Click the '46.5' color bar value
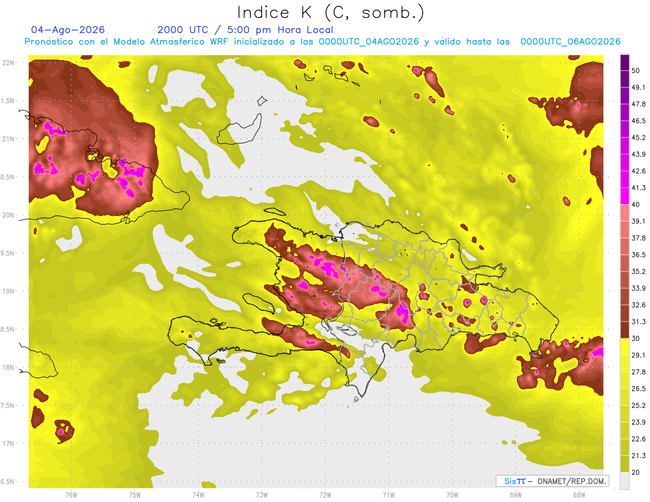650x502 pixels. pos(639,121)
